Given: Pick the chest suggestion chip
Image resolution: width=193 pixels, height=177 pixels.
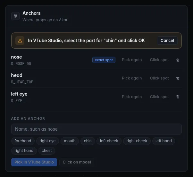Looking at the screenshot, I should pyautogui.click(x=47, y=151).
